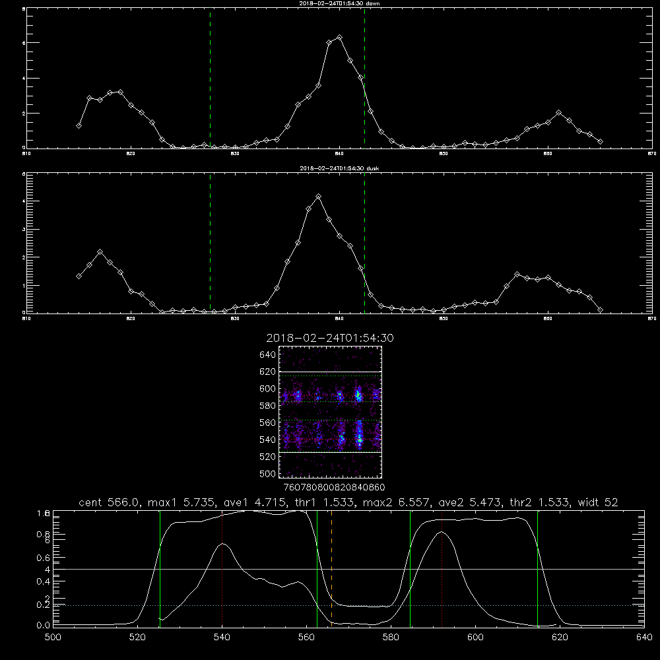
Task: Click the highest diamond point of the dawn curve
Action: (x=339, y=38)
